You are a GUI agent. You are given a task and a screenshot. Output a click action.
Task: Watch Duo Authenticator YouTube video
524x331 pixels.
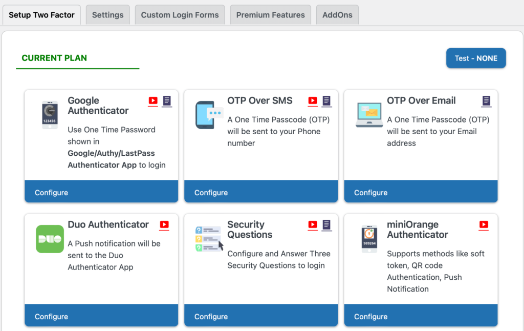tap(164, 224)
